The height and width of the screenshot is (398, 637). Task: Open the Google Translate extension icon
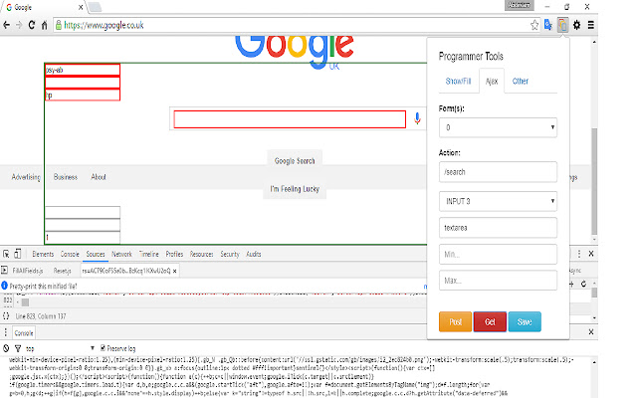548,25
